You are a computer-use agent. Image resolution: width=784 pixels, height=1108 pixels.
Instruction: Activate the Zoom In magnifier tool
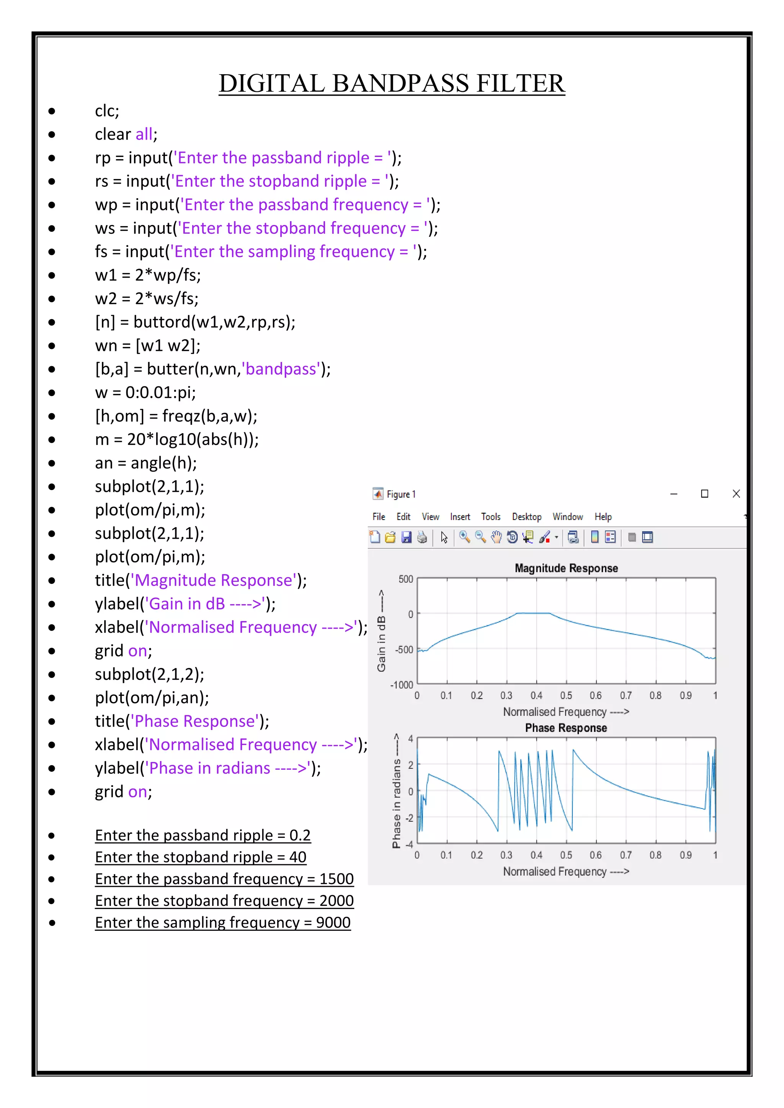tap(464, 537)
